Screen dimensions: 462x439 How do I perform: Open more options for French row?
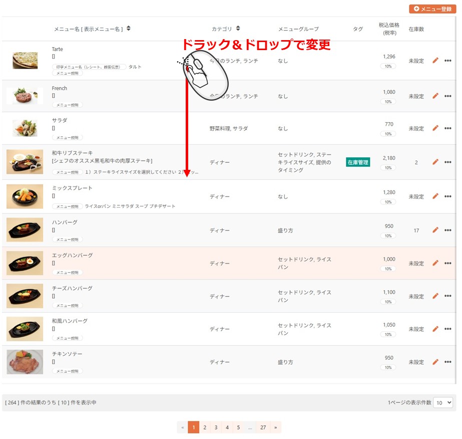(x=447, y=96)
